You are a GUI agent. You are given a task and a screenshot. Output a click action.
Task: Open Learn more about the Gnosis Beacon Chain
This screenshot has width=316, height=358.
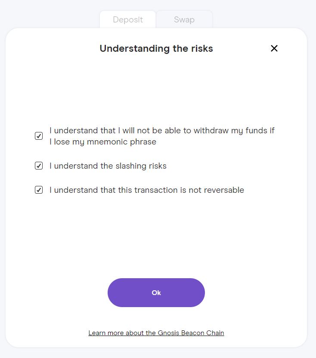(x=156, y=333)
